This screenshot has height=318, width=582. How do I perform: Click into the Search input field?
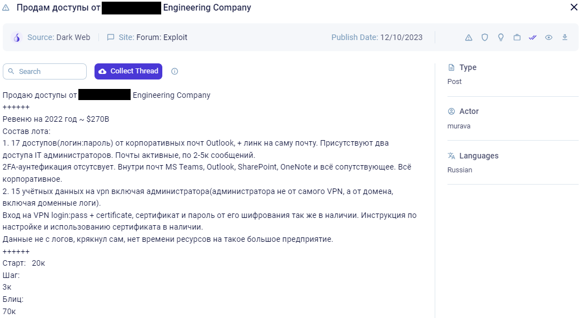44,71
